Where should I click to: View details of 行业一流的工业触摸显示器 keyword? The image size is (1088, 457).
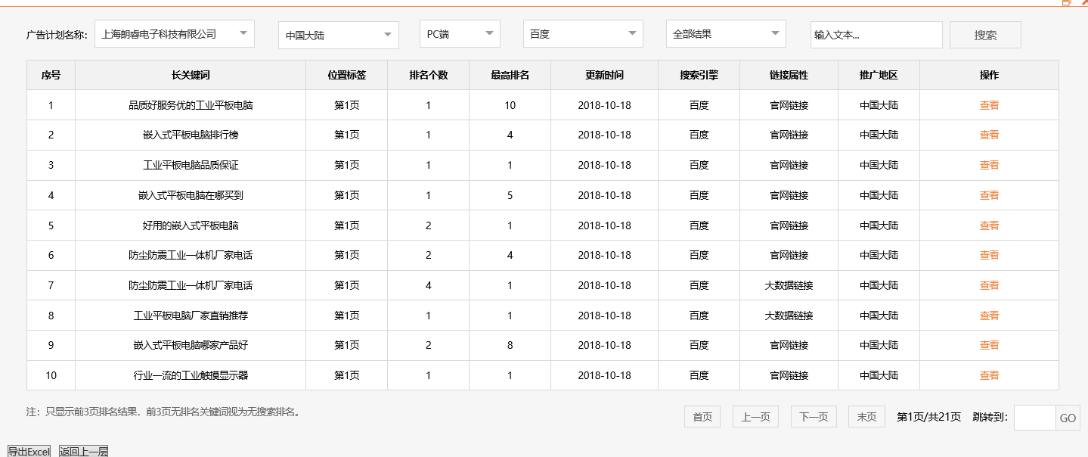(x=989, y=375)
